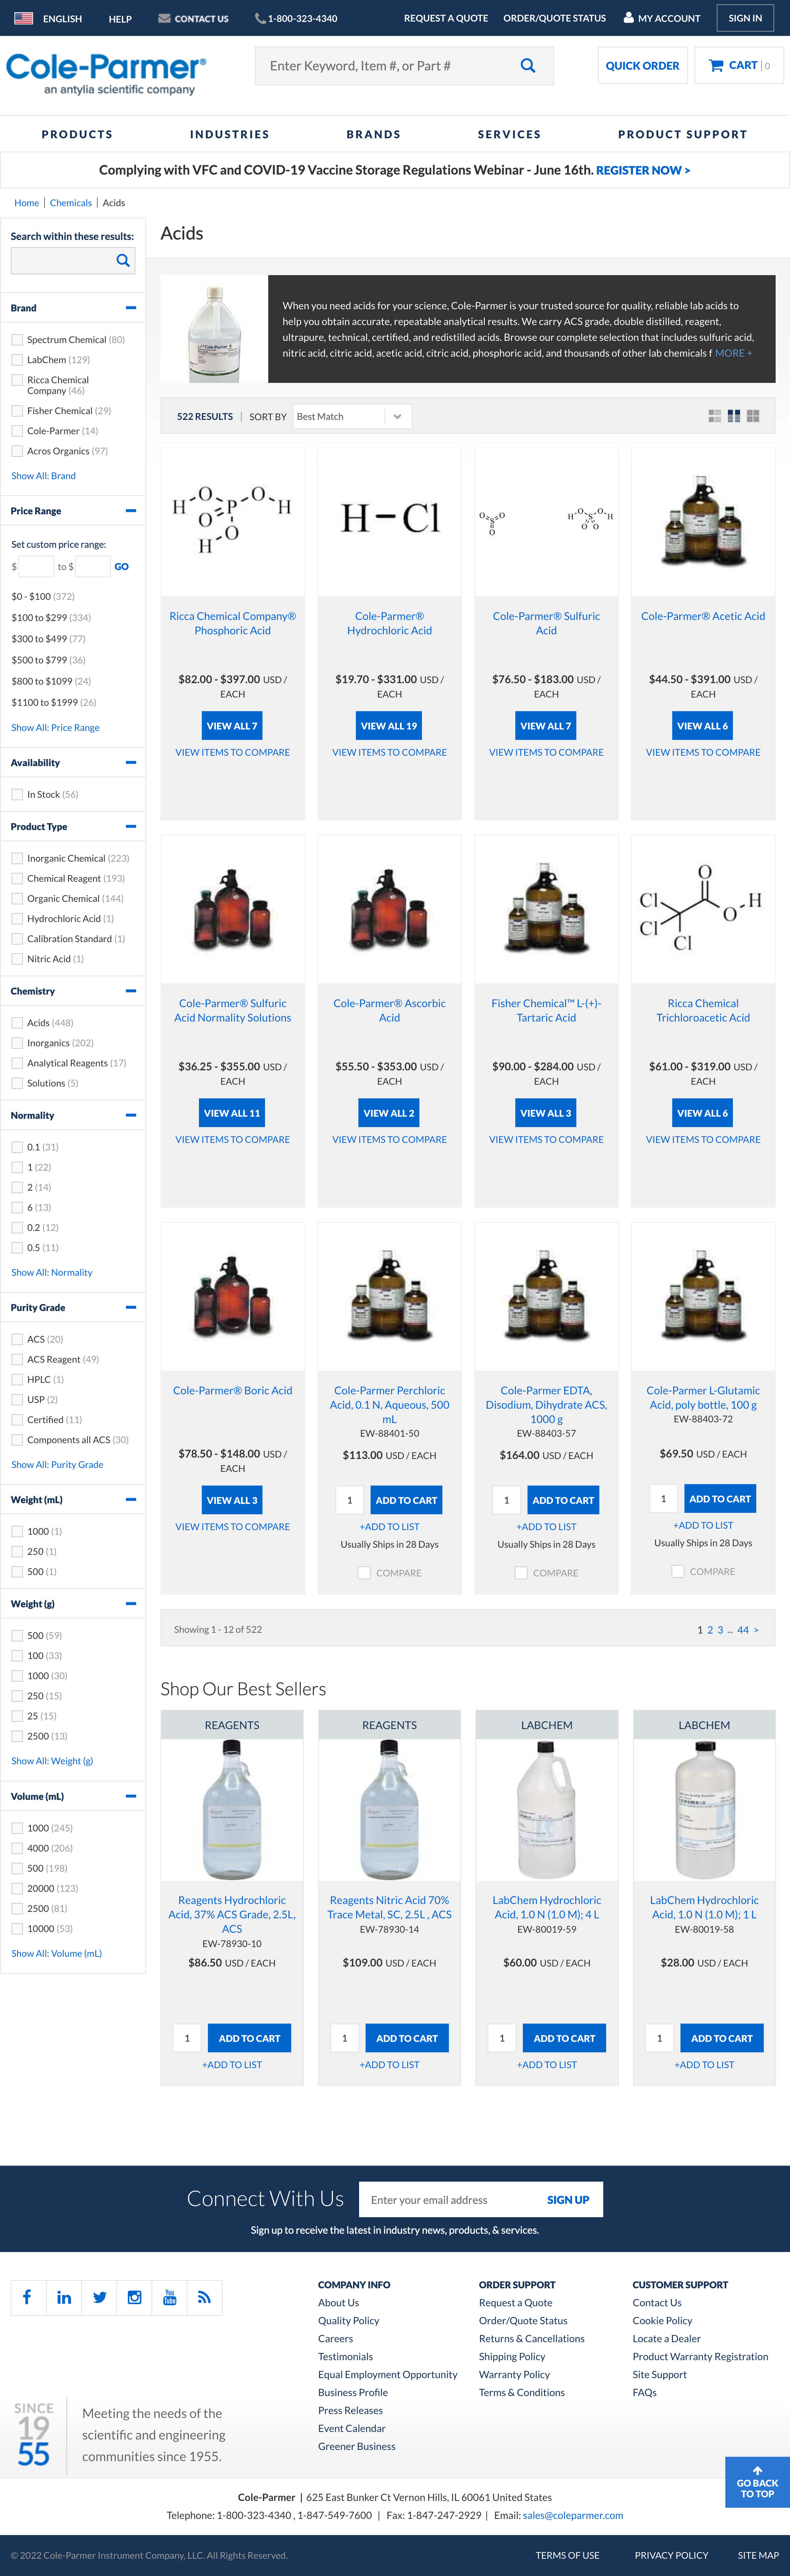The height and width of the screenshot is (2576, 790).
Task: Switch to large grid view icon
Action: coord(753,416)
